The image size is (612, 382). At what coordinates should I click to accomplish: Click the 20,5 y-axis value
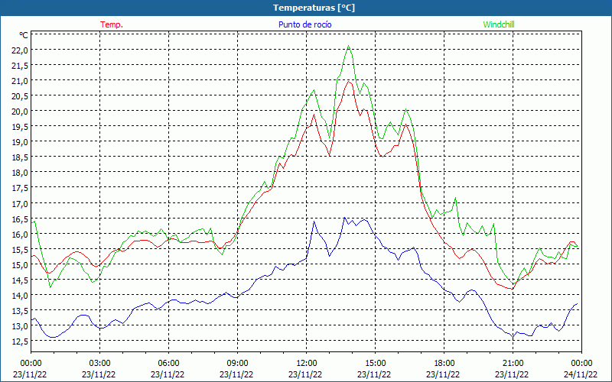[x=20, y=96]
